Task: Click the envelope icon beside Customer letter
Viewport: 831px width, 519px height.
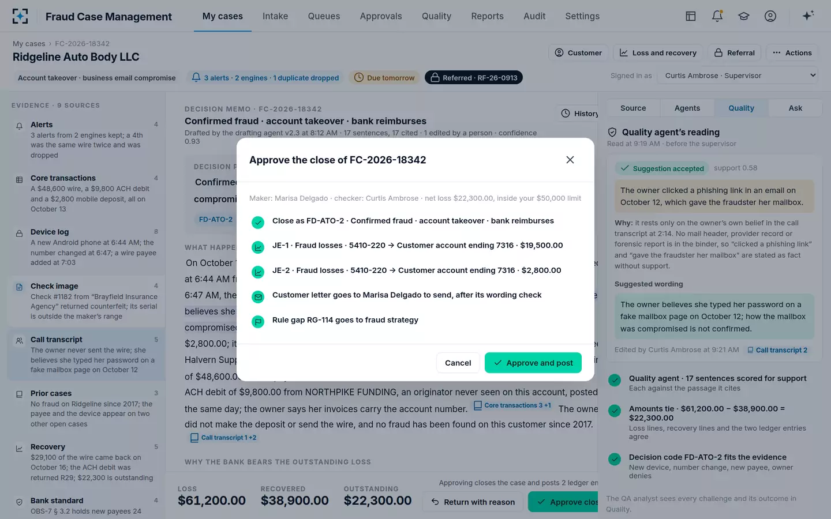Action: tap(258, 296)
